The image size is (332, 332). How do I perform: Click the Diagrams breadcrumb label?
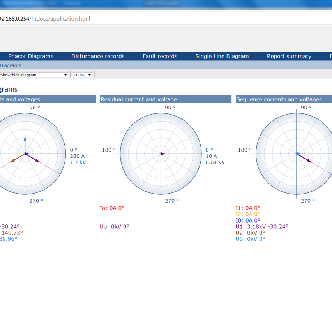11,65
